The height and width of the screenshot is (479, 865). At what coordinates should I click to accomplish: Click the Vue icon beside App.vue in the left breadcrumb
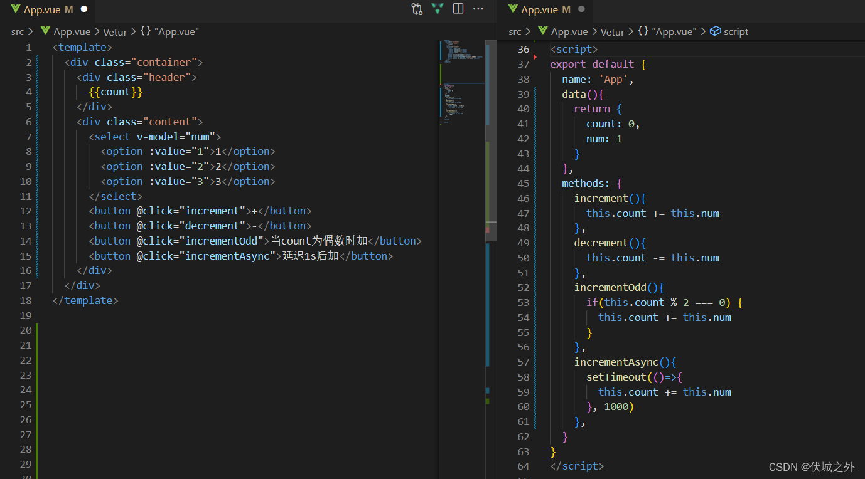click(45, 31)
